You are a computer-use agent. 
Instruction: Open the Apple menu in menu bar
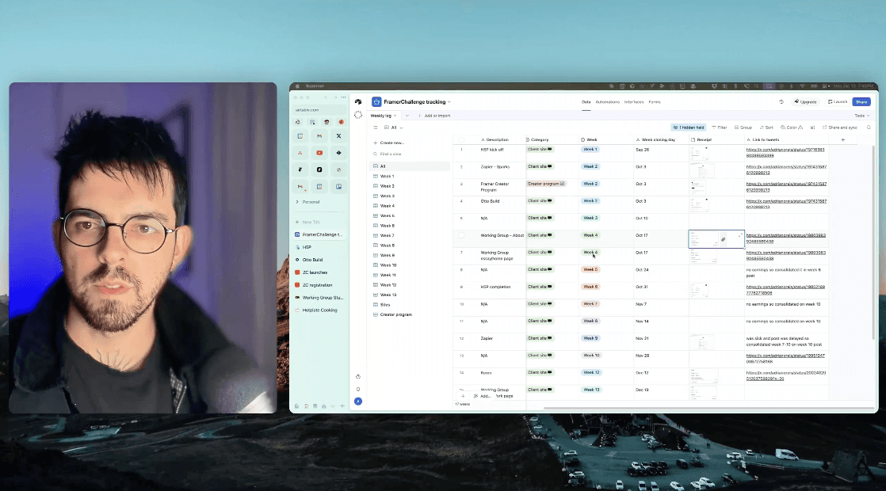297,86
